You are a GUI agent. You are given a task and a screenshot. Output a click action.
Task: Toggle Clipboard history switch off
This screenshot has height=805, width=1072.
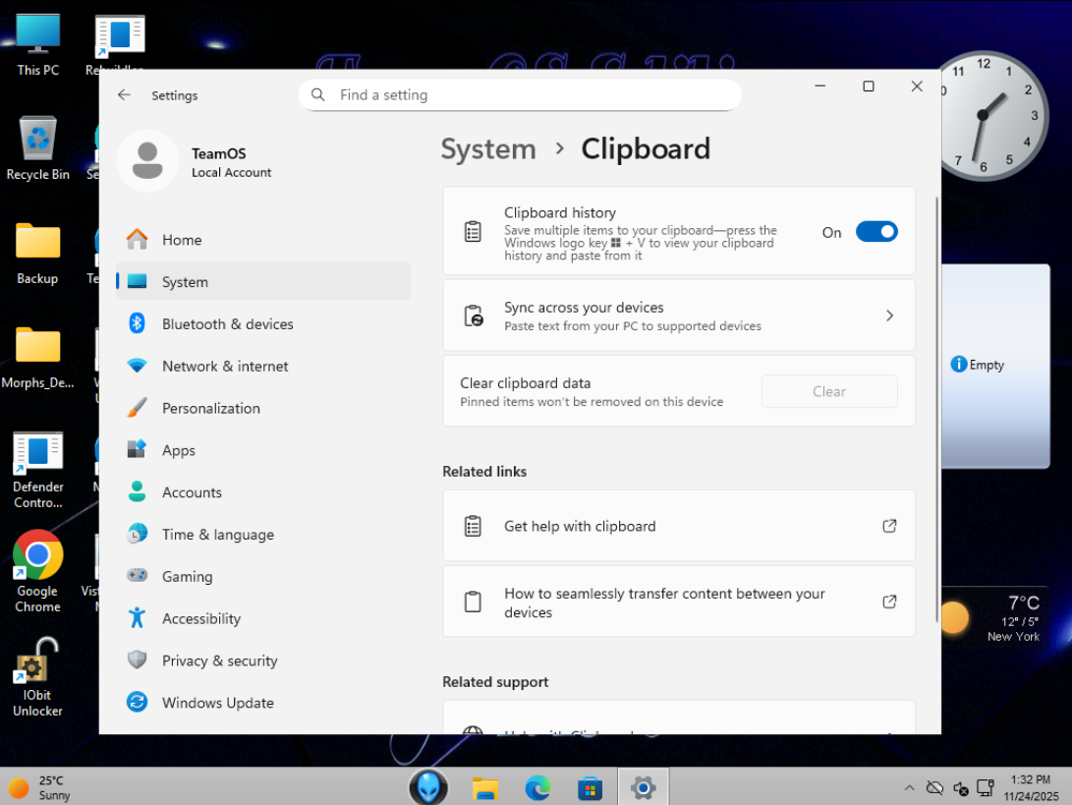[x=875, y=232]
